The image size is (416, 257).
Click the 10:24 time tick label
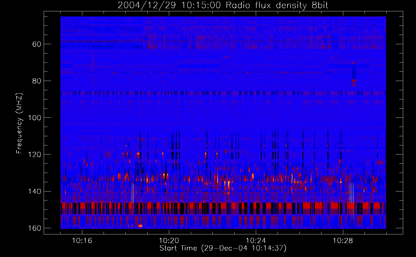(256, 241)
